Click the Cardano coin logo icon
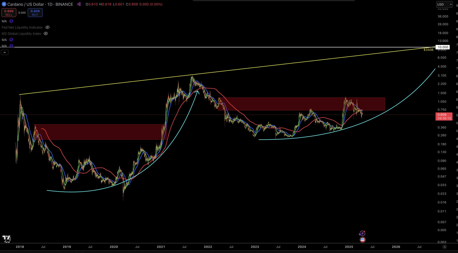The height and width of the screenshot is (253, 458). click(4, 4)
